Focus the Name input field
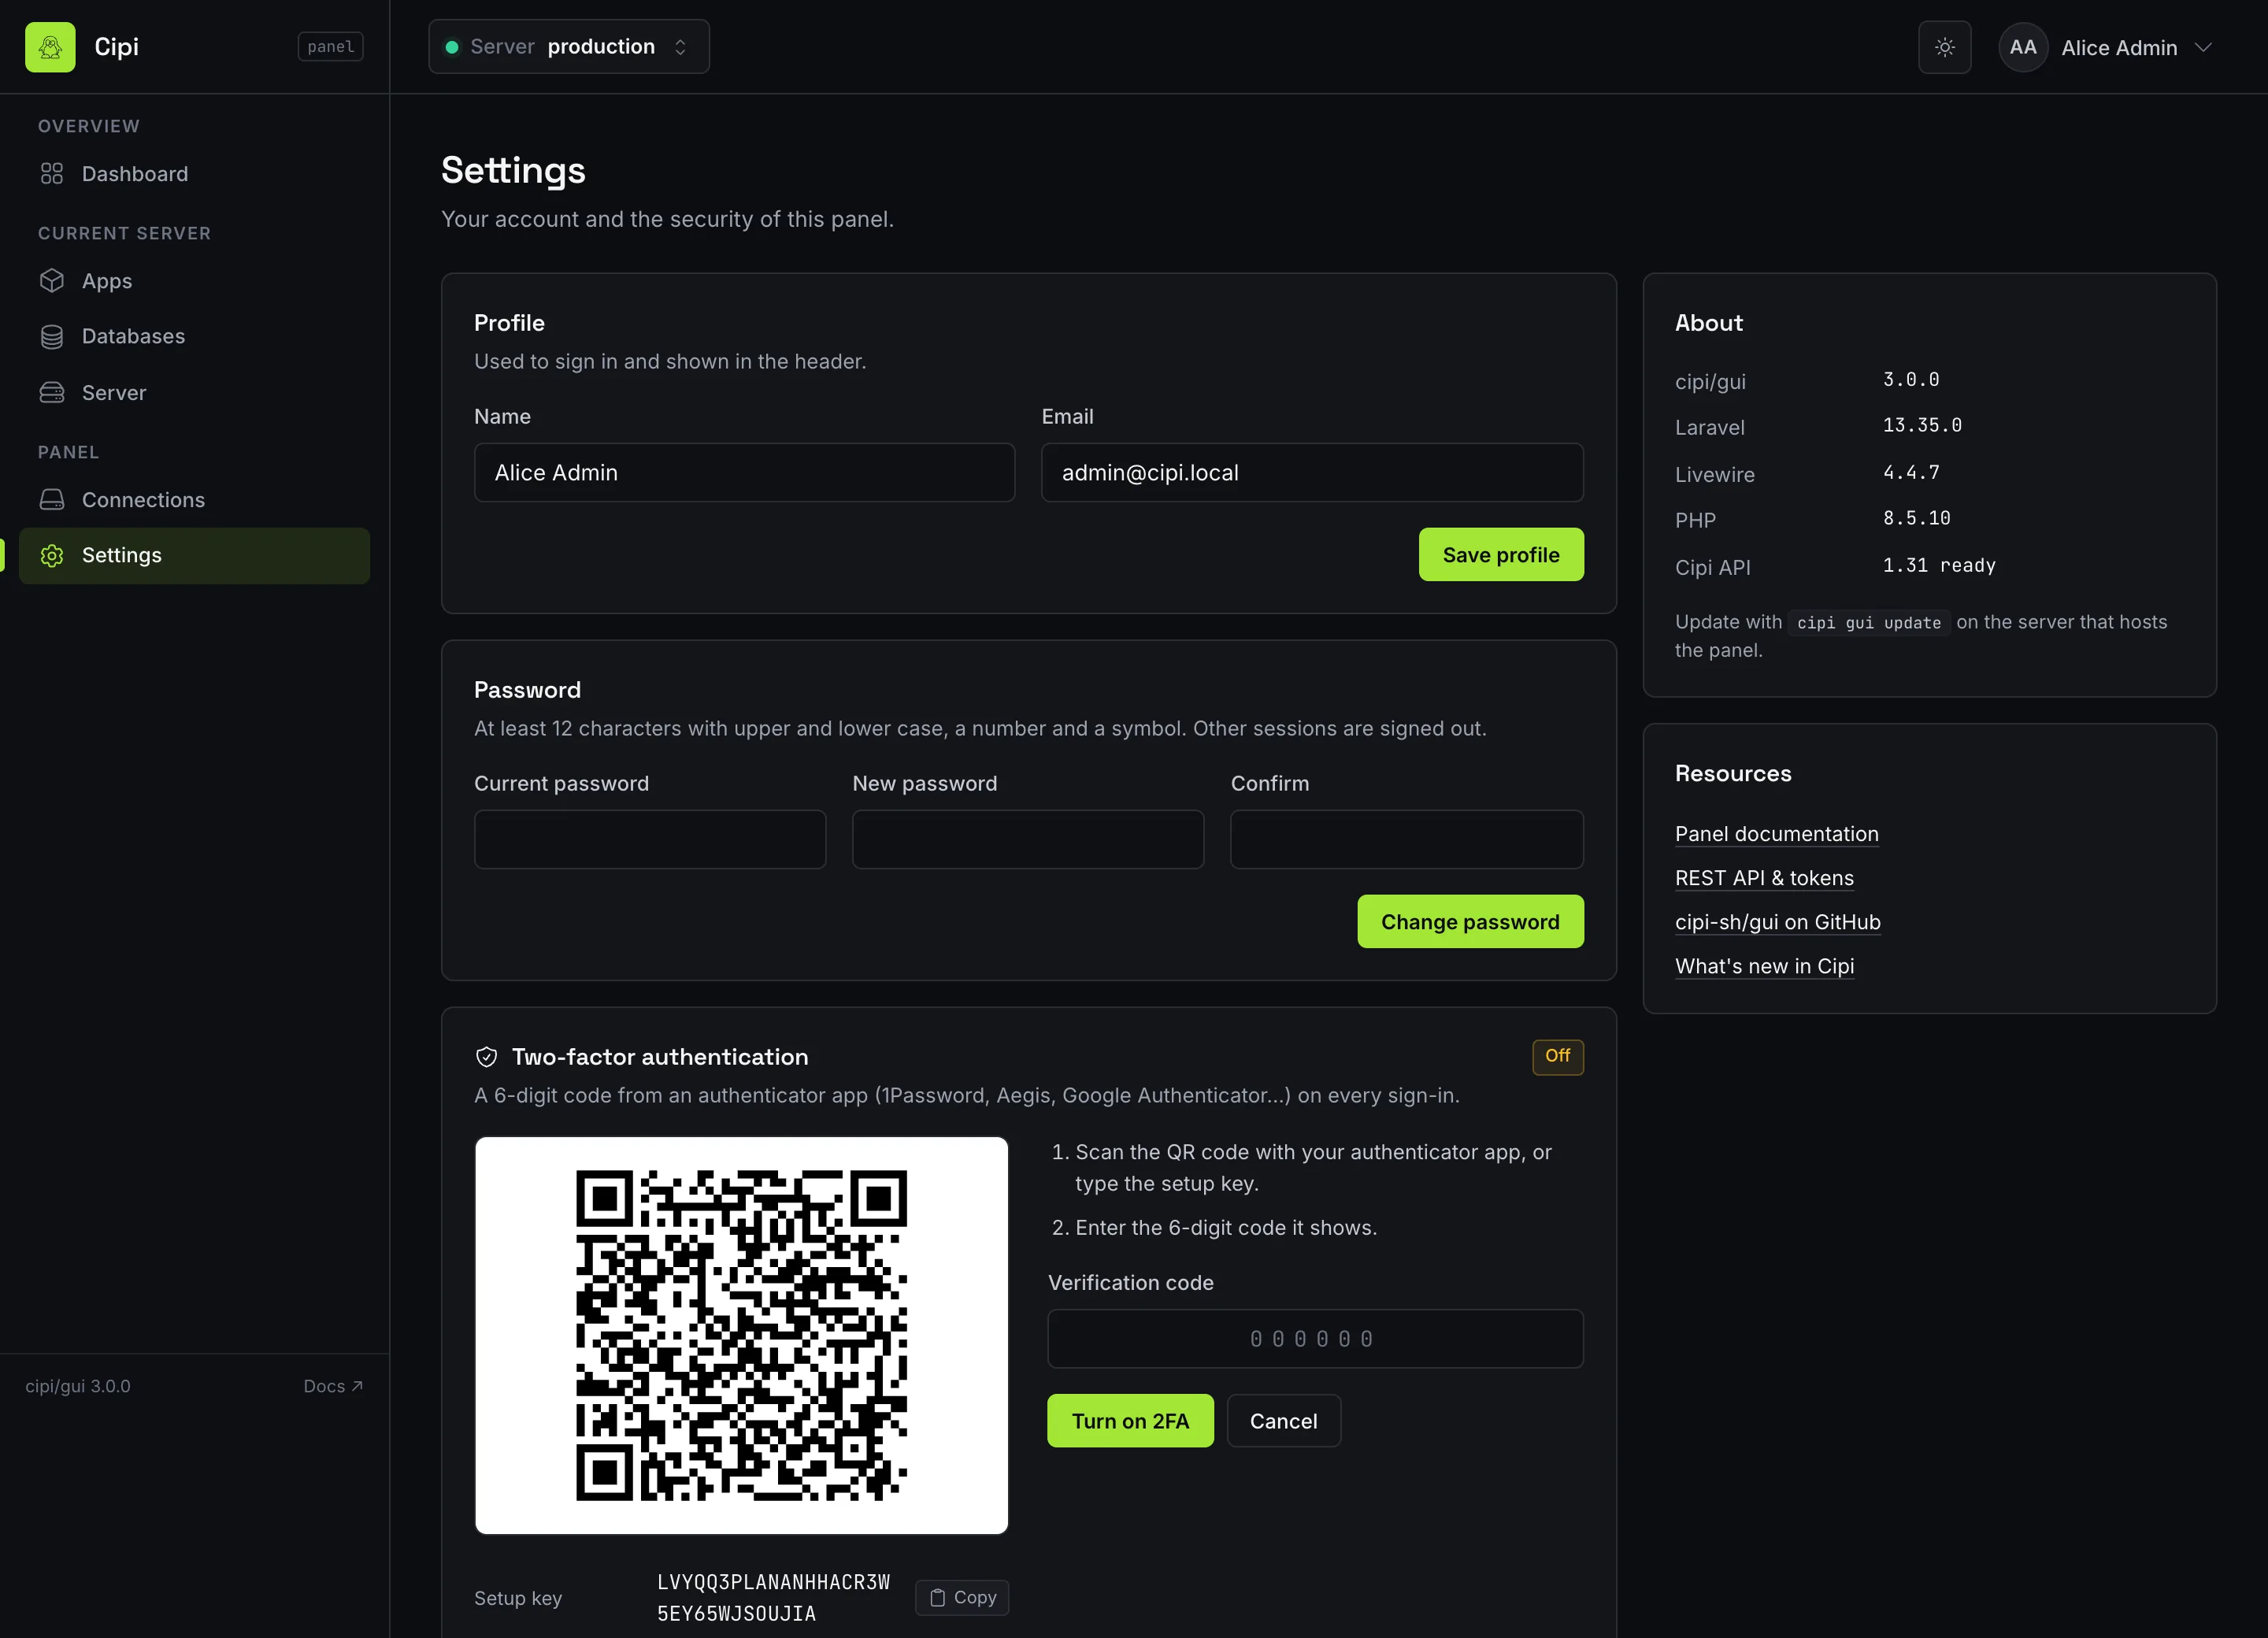Screen dimensions: 2268x1638 point(744,473)
